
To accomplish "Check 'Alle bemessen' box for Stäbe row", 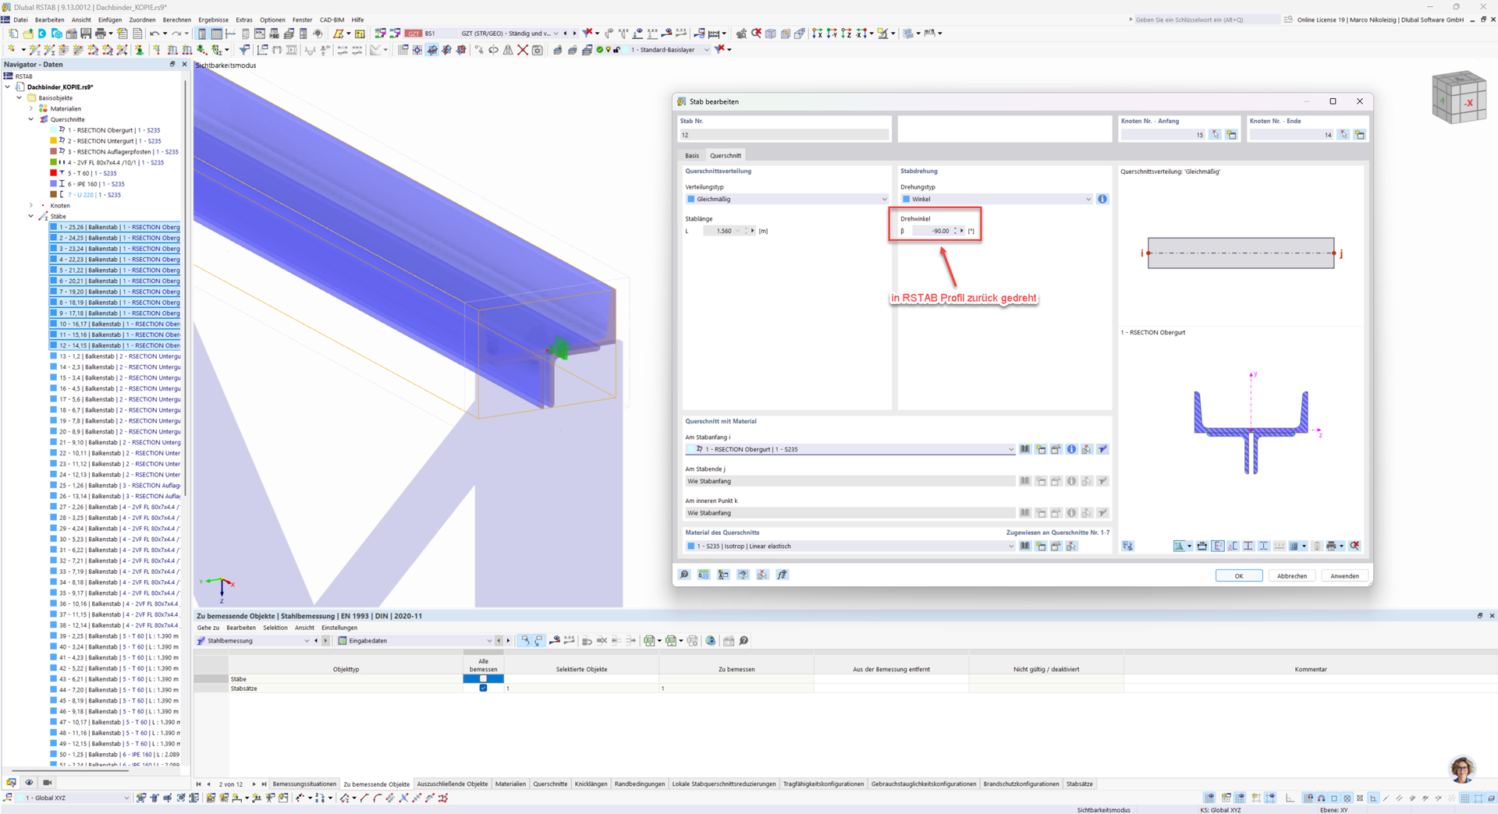I will (483, 678).
